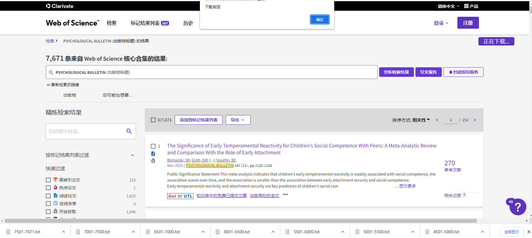This screenshot has width=532, height=238.
Task: Click the hot paper flame icon
Action: click(x=55, y=187)
